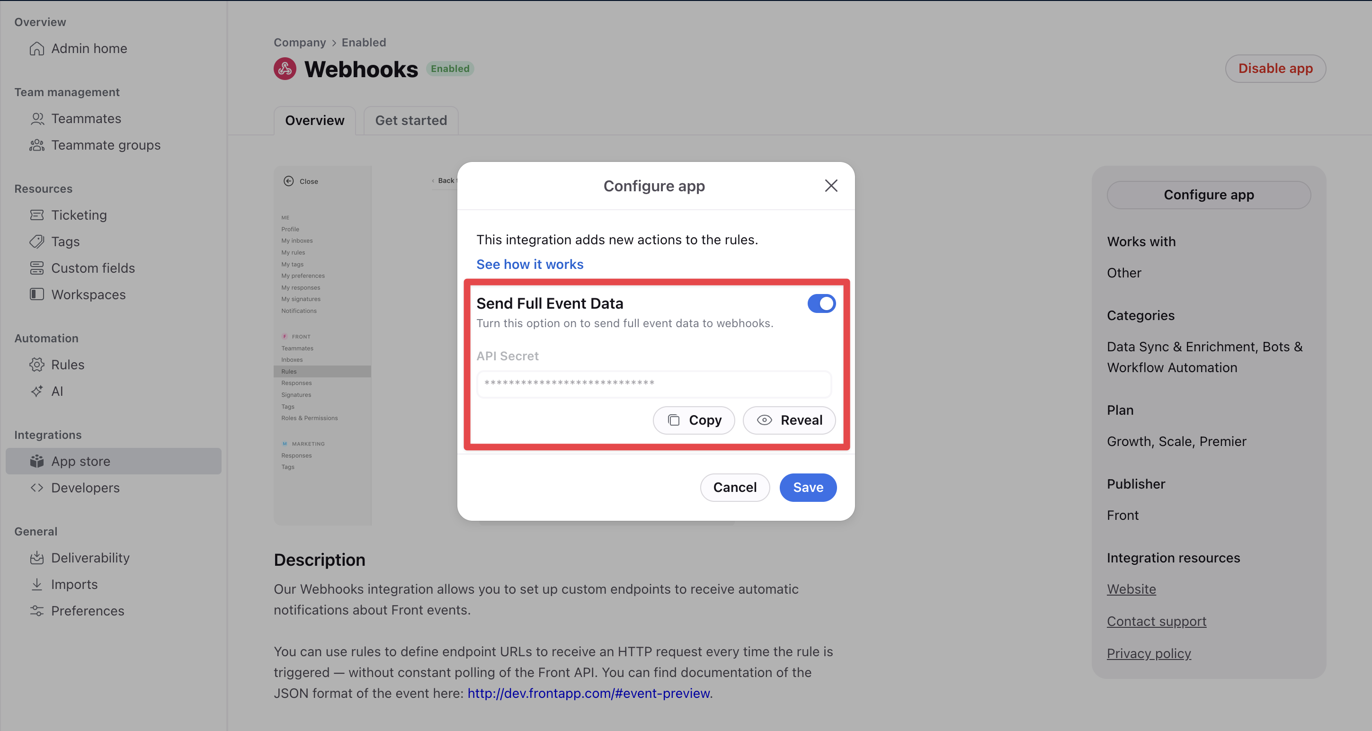Open the See how it works link

click(529, 264)
